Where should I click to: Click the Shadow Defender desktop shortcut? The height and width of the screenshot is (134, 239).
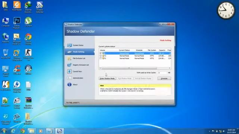(40, 7)
